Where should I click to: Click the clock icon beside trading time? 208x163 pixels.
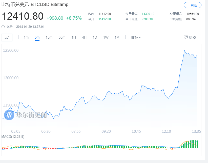pos(3,27)
